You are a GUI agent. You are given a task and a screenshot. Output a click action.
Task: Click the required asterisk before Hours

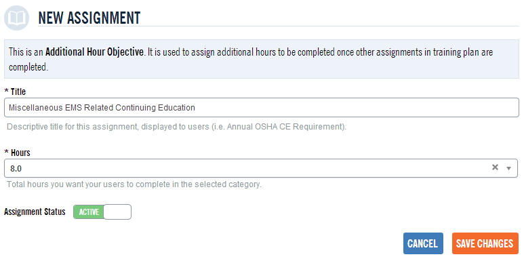point(6,153)
